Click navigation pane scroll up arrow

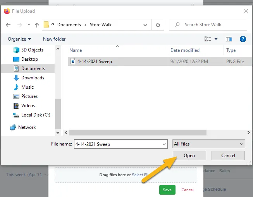coord(58,49)
